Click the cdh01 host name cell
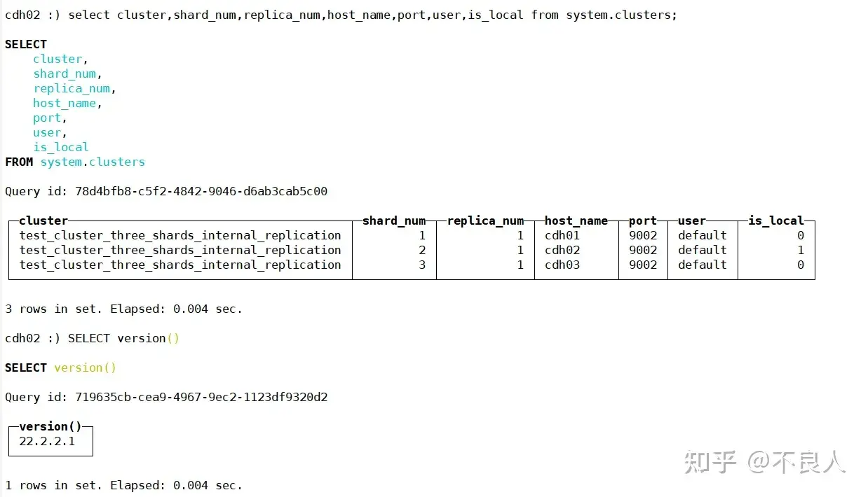 click(562, 235)
